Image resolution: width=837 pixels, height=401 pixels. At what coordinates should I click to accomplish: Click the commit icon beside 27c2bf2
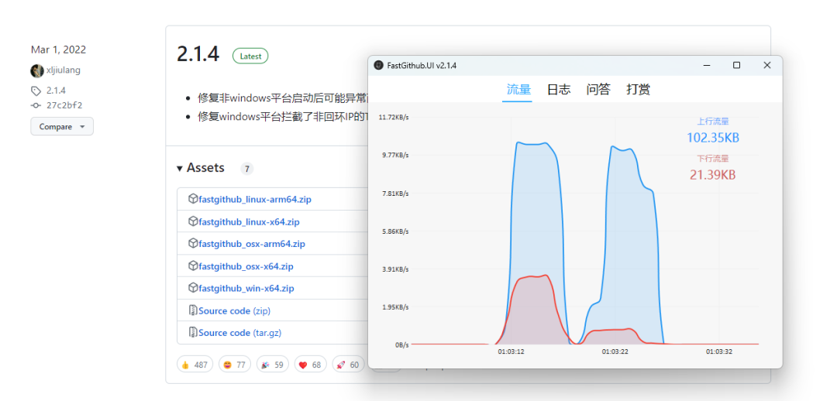(x=36, y=105)
